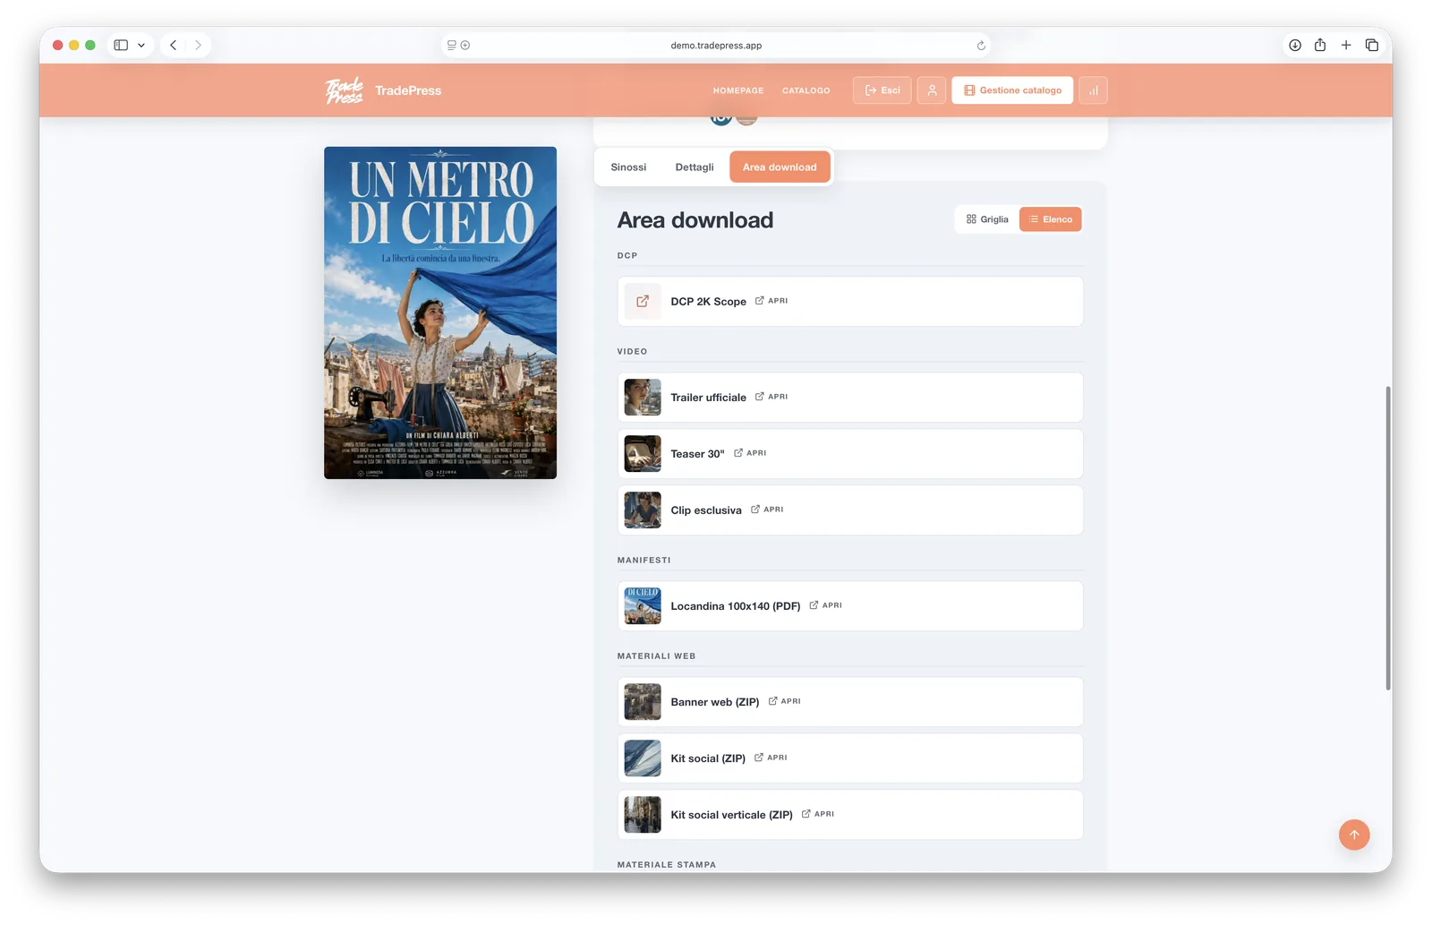Click the DCP 2K Scope external link icon
This screenshot has width=1432, height=925.
tap(643, 302)
